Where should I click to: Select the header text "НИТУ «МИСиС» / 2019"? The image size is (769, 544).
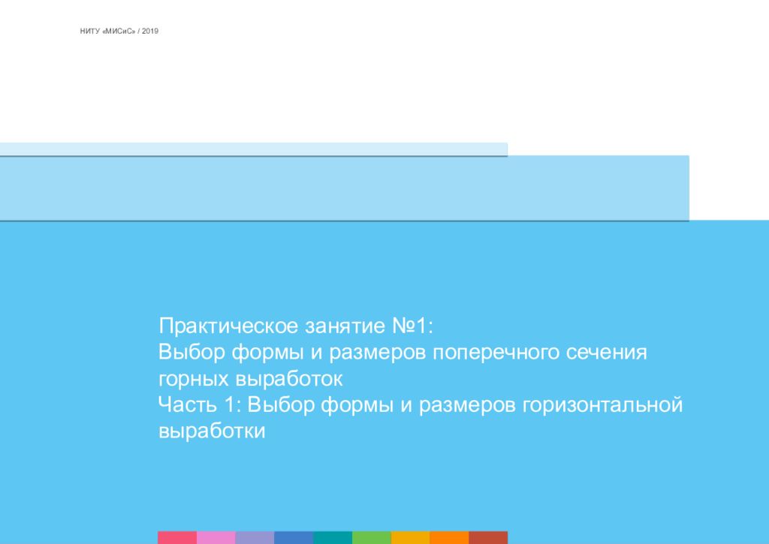(119, 31)
